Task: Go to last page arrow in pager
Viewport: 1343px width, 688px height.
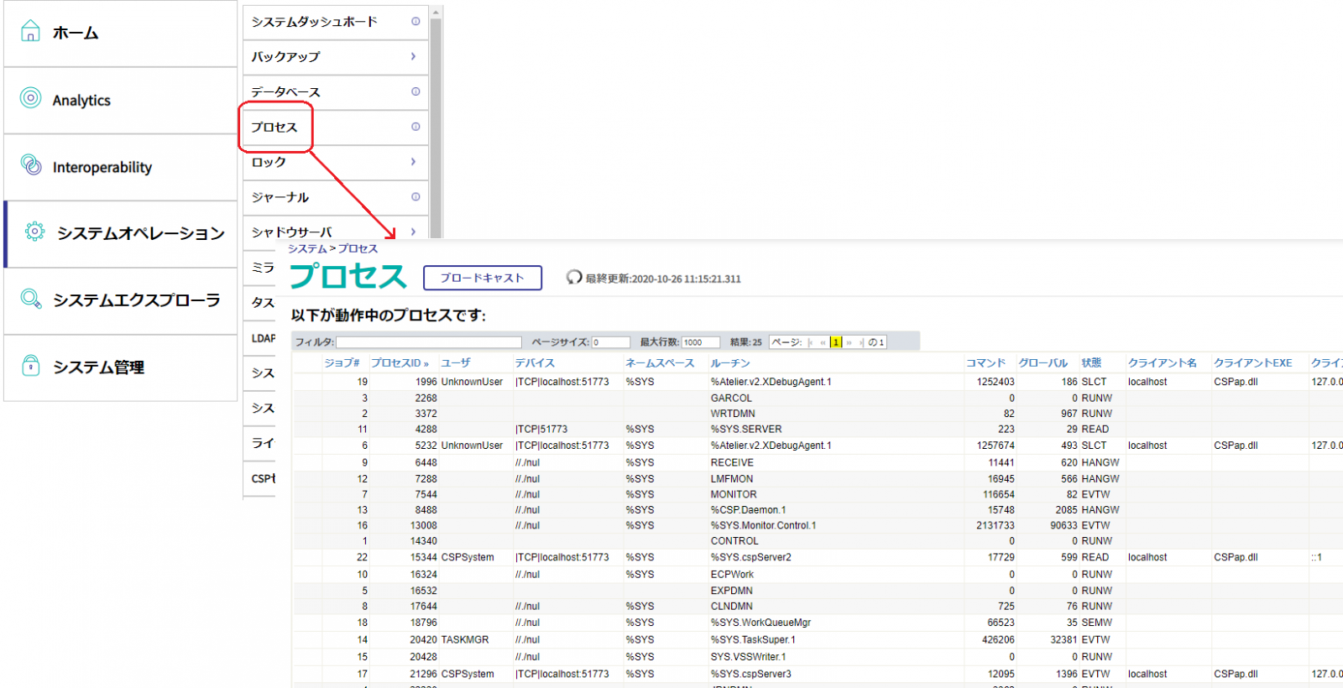Action: pos(861,342)
